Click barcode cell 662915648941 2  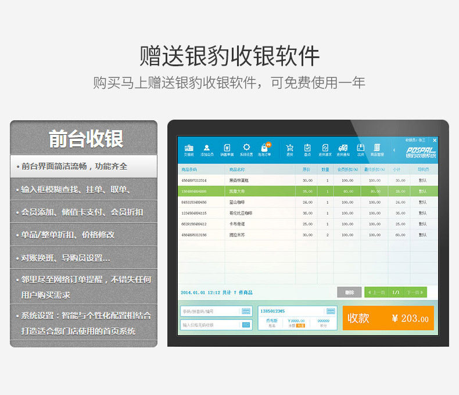pyautogui.click(x=194, y=224)
